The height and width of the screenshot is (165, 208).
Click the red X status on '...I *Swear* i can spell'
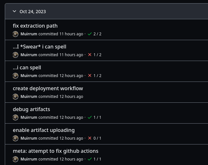pos(90,55)
